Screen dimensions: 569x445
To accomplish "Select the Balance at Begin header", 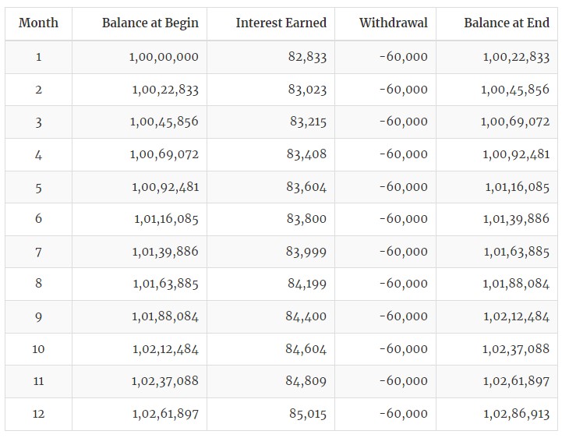I will click(150, 23).
